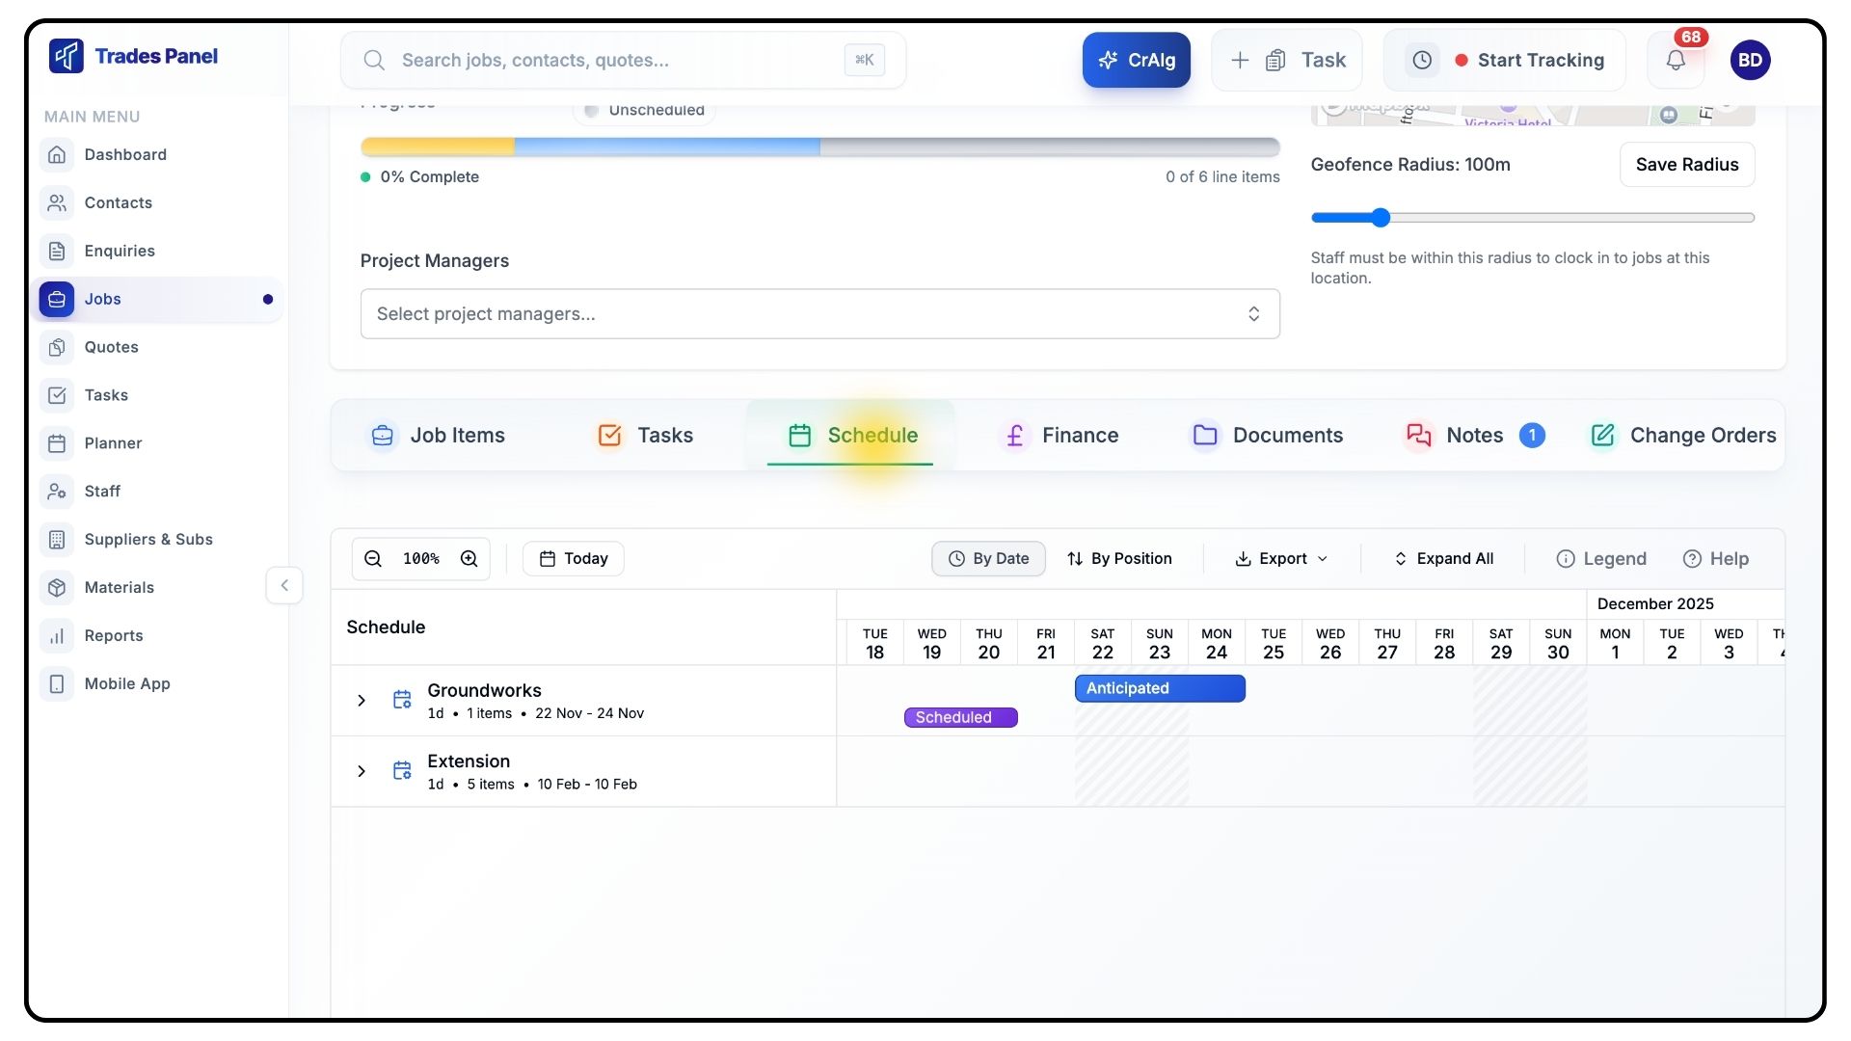Expand the Groundworks schedule row

pyautogui.click(x=362, y=701)
